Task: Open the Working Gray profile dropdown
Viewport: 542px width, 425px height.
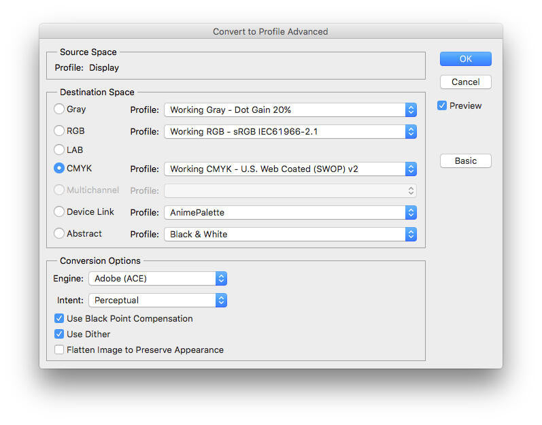Action: tap(290, 110)
